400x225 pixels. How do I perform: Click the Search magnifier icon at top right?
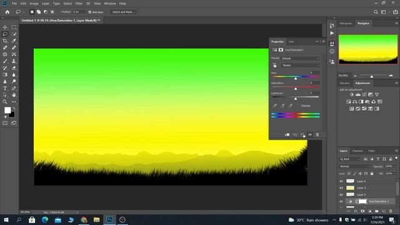376,12
